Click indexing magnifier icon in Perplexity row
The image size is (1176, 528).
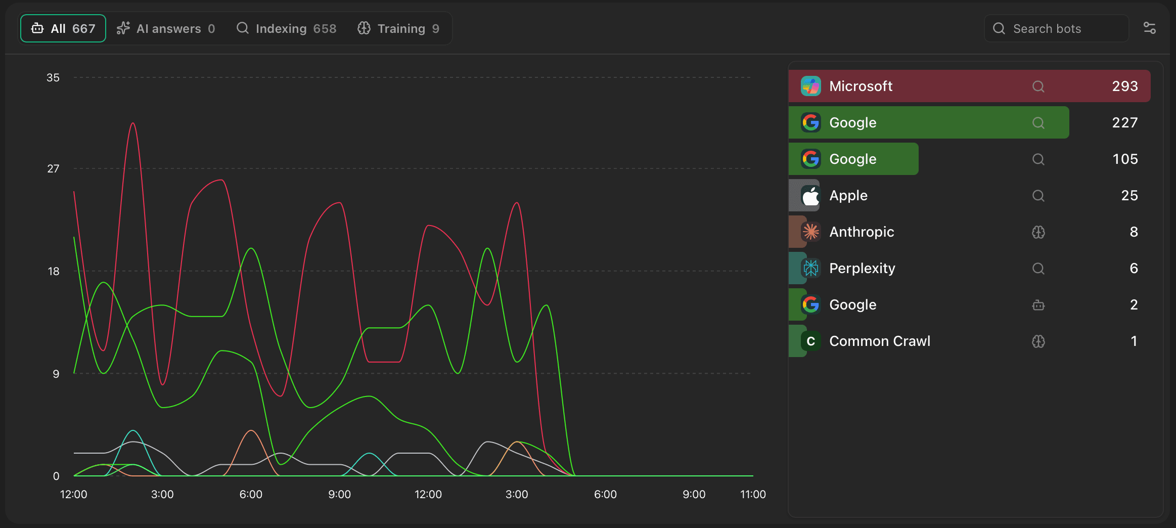pos(1038,269)
